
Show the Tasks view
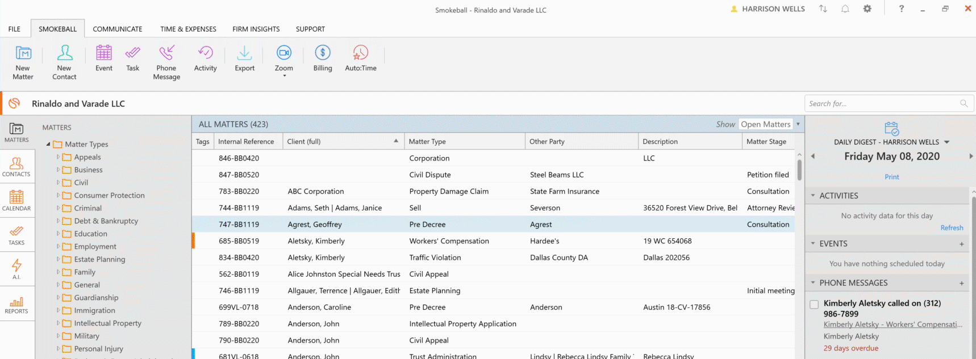16,235
